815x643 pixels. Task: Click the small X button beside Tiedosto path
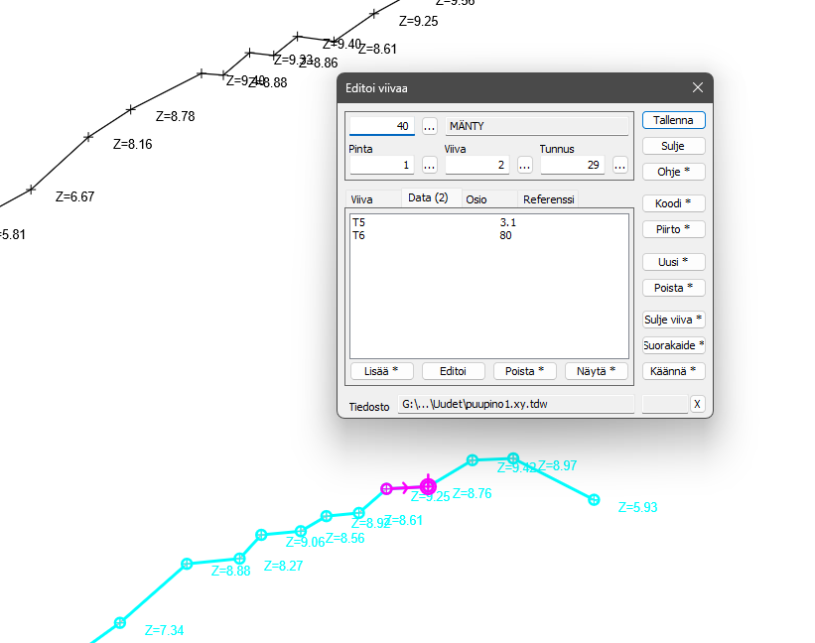point(697,404)
